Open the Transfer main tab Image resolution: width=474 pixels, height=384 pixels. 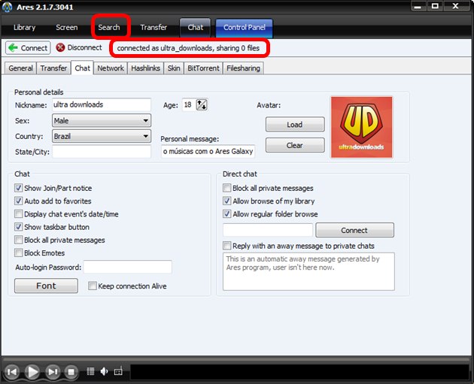[153, 28]
